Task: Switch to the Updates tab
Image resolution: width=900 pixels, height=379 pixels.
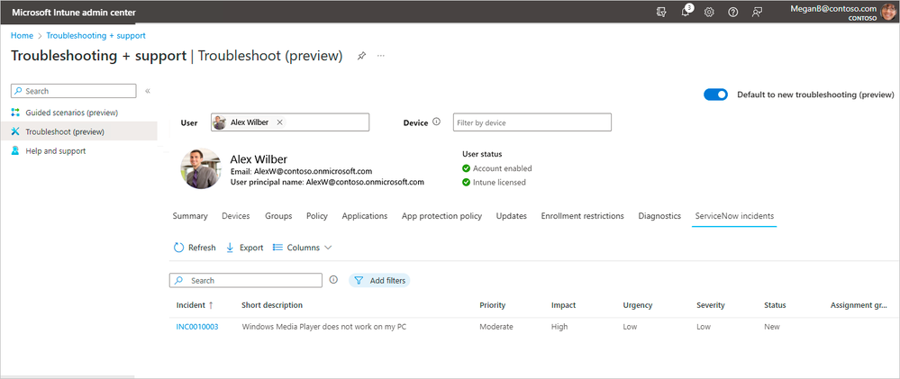Action: (511, 216)
